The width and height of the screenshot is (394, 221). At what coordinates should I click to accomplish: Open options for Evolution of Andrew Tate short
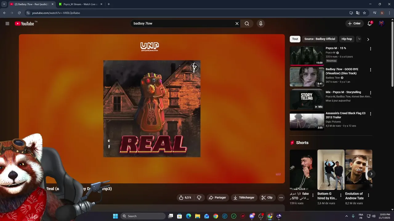coord(368,195)
